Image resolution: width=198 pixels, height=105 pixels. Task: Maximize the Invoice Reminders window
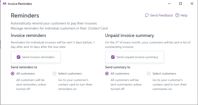pyautogui.click(x=181, y=4)
